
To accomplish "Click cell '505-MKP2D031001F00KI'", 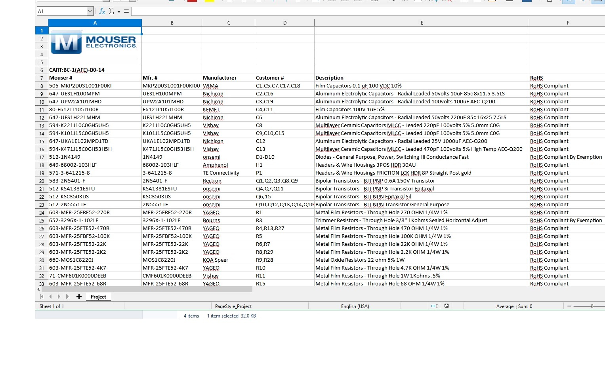I will click(x=95, y=86).
